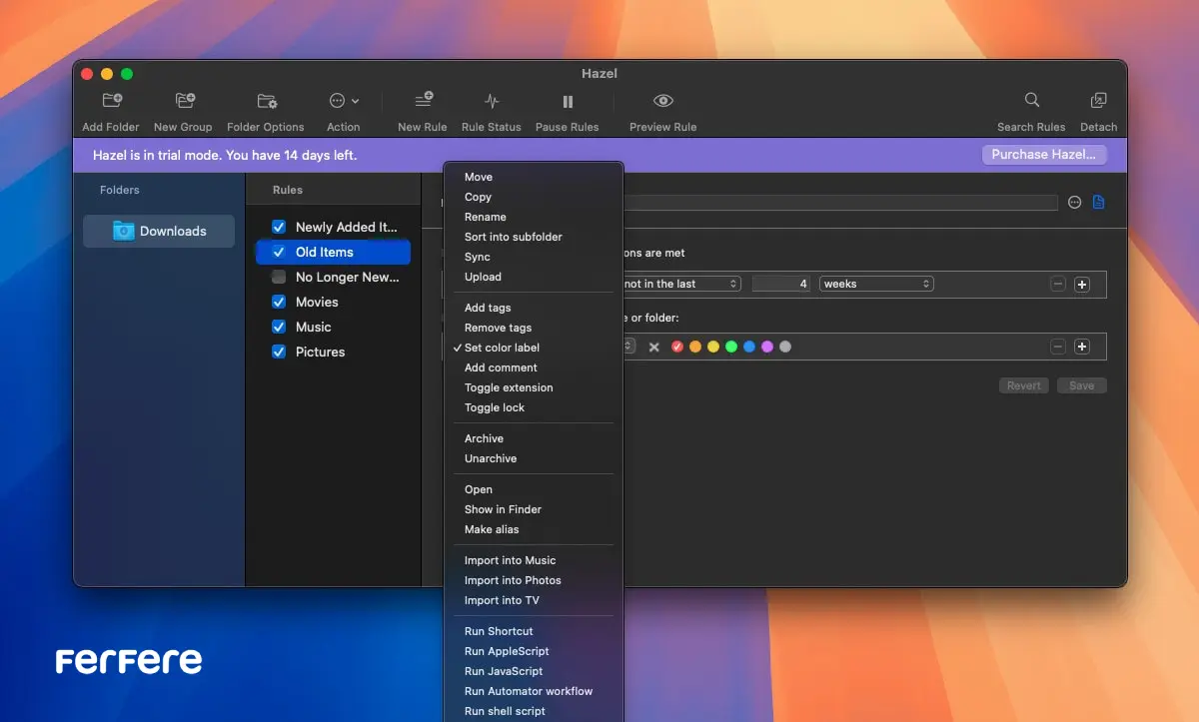Click the New Group toolbar icon
Image resolution: width=1199 pixels, height=722 pixels.
(184, 101)
